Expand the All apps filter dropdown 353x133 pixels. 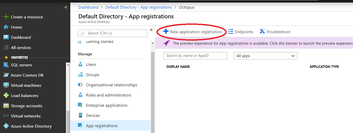265,56
